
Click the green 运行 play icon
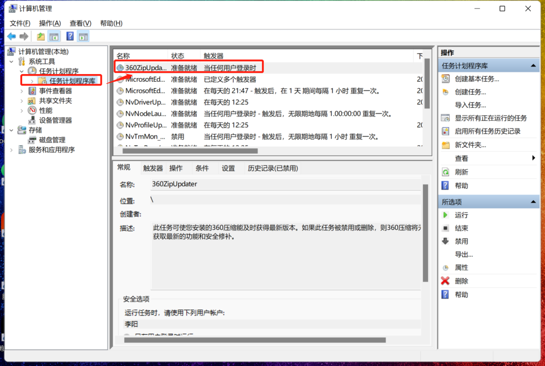(445, 215)
